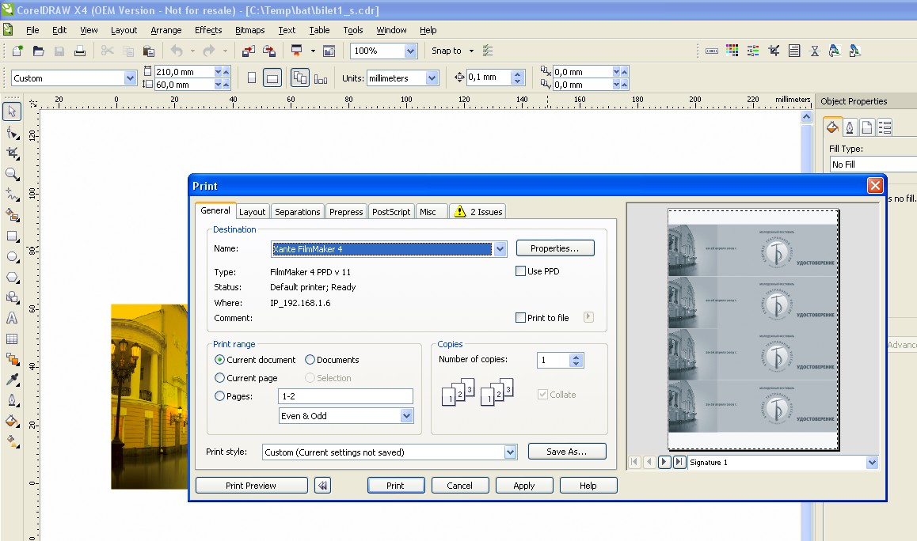Image resolution: width=917 pixels, height=541 pixels.
Task: Select the Freehand tool
Action: pos(12,195)
